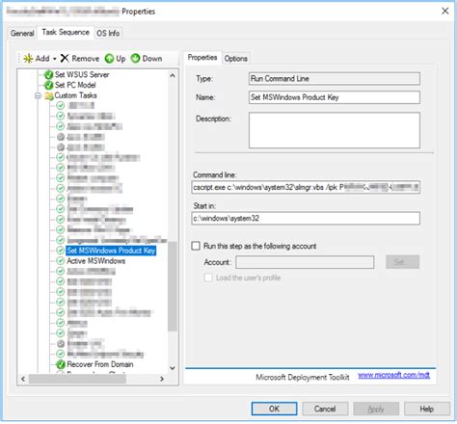
Task: Switch to the General tab
Action: pyautogui.click(x=22, y=33)
